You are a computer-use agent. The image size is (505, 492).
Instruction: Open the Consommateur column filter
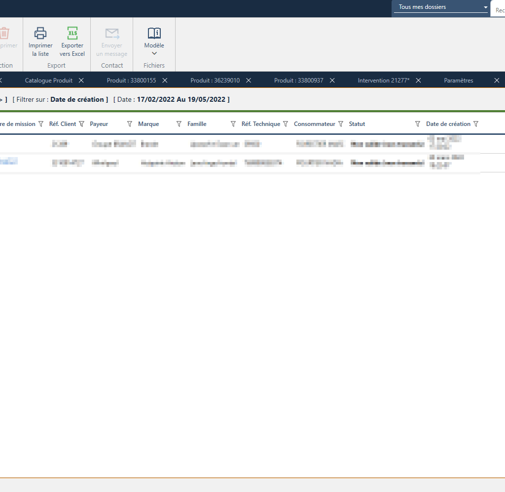[340, 124]
